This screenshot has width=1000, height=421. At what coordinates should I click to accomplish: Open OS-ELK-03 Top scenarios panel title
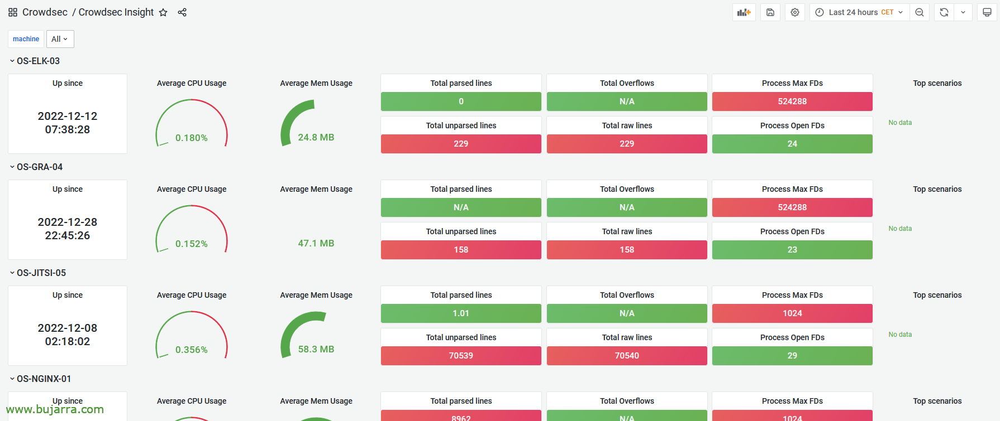[937, 83]
